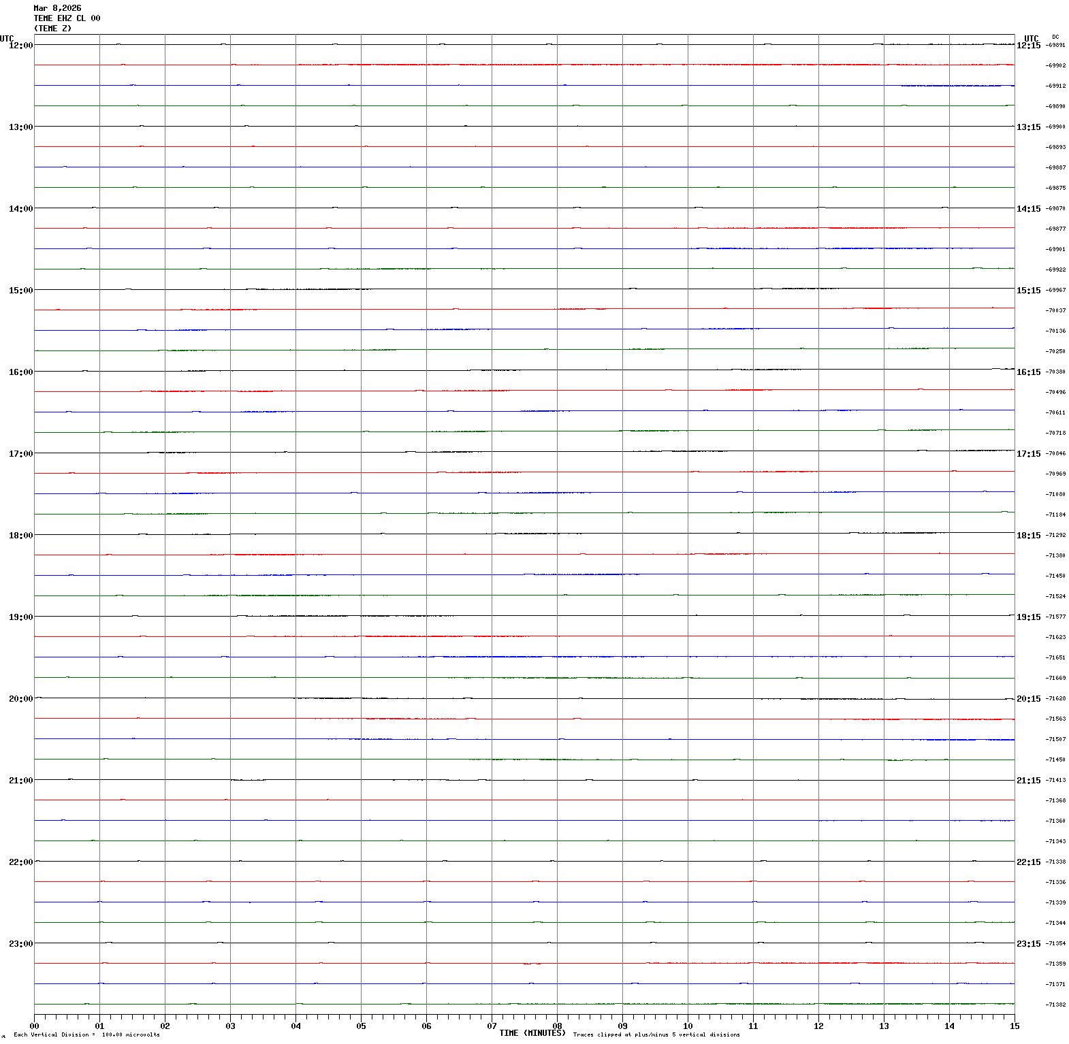
Task: Select the 17:00 left-axis time label
Action: point(20,454)
